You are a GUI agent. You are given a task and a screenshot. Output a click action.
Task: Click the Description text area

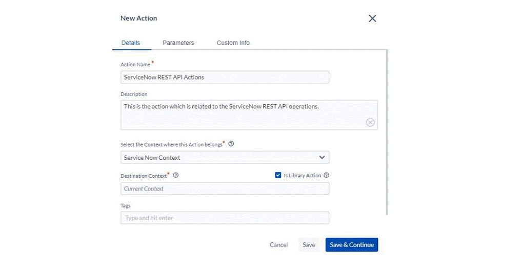249,115
